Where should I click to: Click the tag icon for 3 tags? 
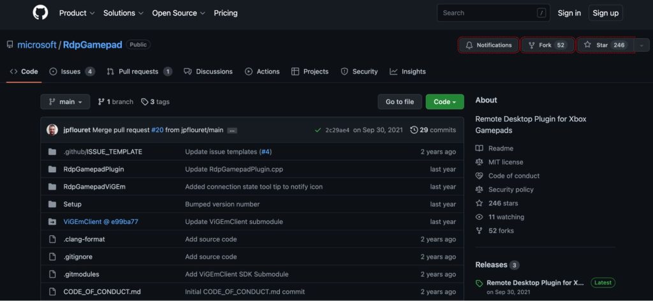point(145,102)
